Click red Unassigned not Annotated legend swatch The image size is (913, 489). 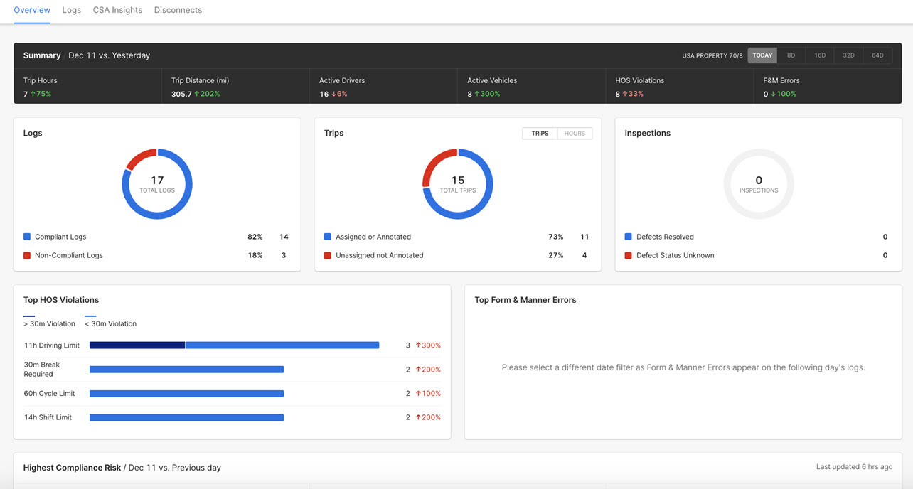[x=328, y=255]
